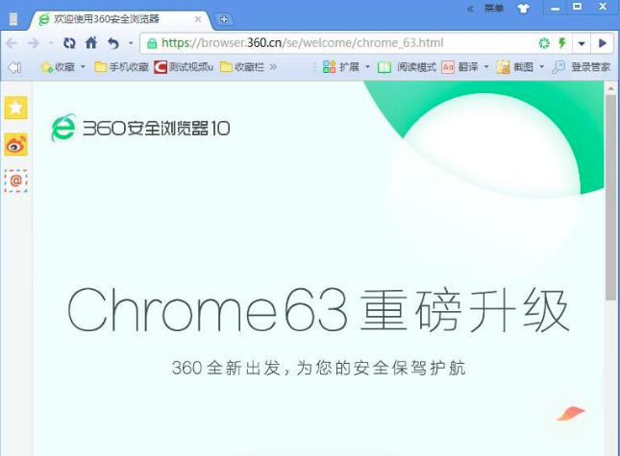The image size is (620, 456).
Task: Click the orange feather icon at page bottom right
Action: [x=571, y=414]
